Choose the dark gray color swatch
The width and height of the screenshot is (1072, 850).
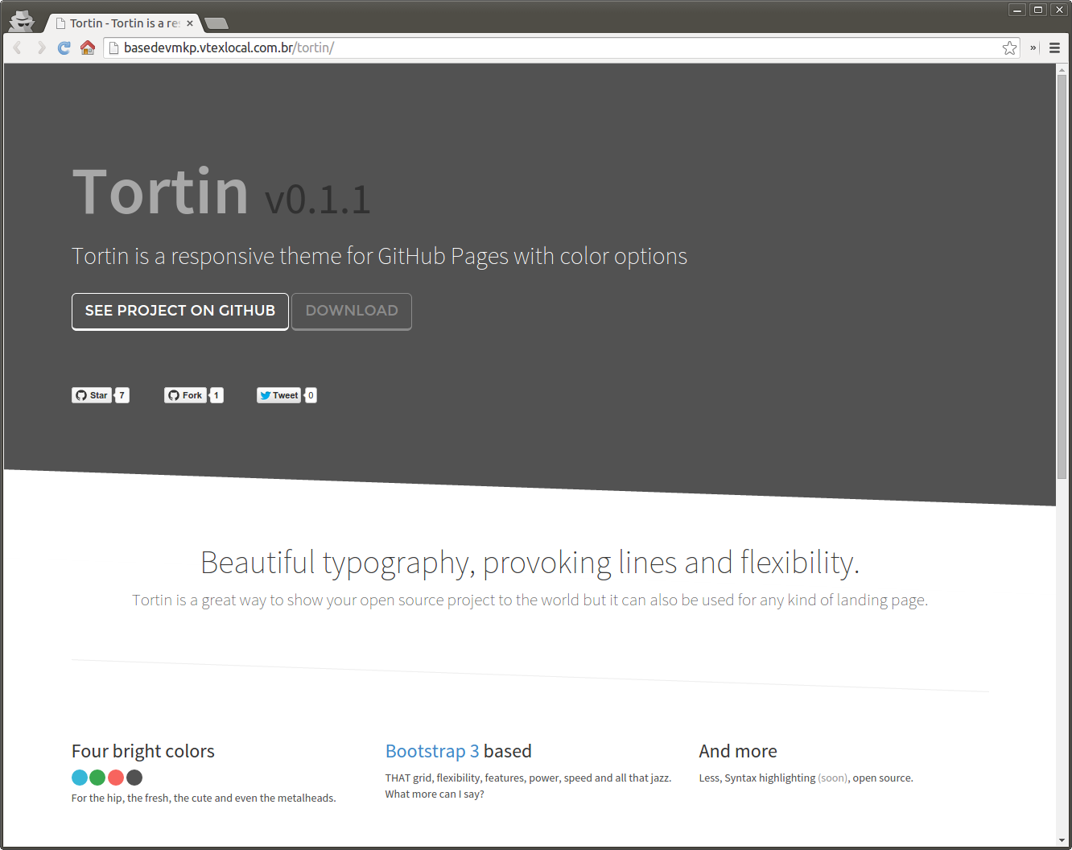click(x=134, y=778)
